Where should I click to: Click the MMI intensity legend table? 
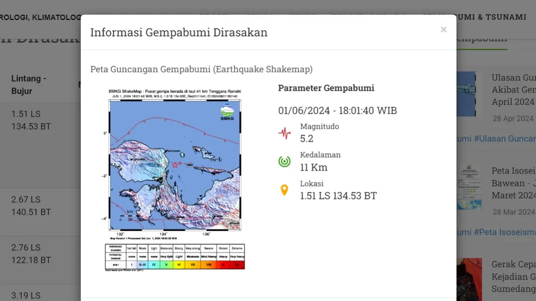[x=175, y=256]
